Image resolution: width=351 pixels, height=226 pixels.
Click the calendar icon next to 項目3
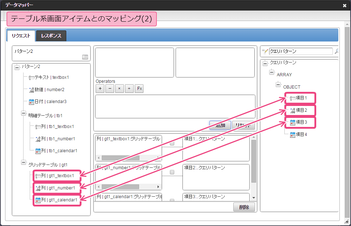click(293, 123)
